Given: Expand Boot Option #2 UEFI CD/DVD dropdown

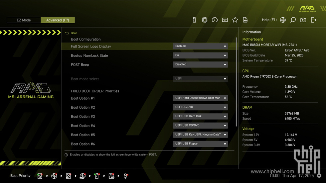Looking at the screenshot, I should point(200,107).
